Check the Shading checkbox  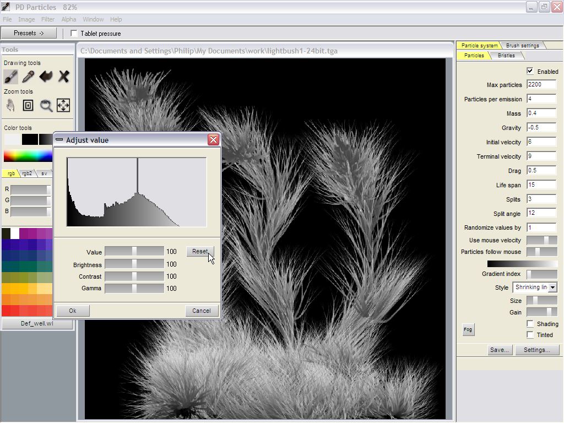pos(530,324)
